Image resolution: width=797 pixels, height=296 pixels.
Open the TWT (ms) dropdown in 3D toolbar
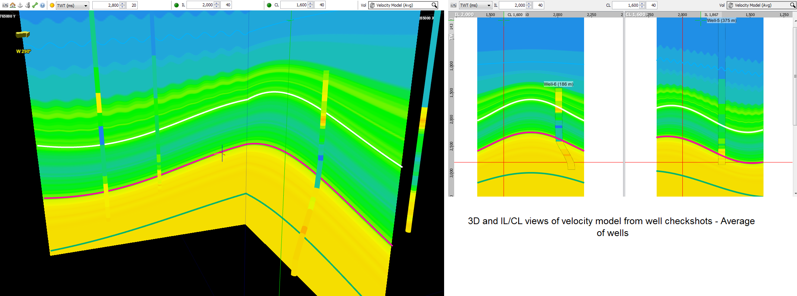[x=73, y=5]
